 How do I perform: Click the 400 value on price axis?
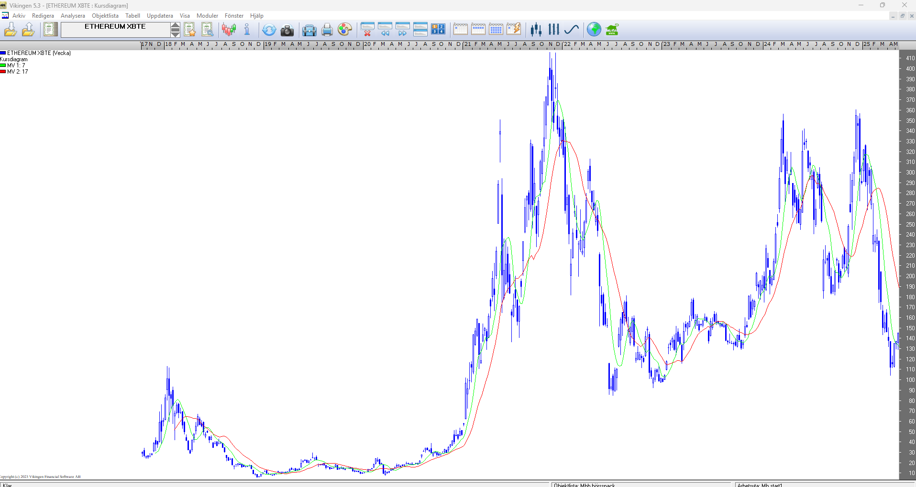[910, 69]
